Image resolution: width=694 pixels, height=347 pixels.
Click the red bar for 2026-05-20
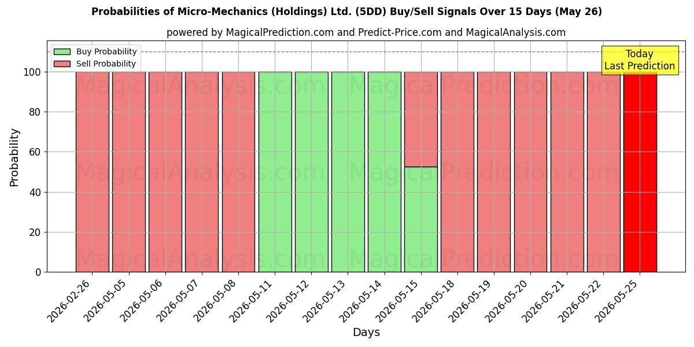point(530,172)
